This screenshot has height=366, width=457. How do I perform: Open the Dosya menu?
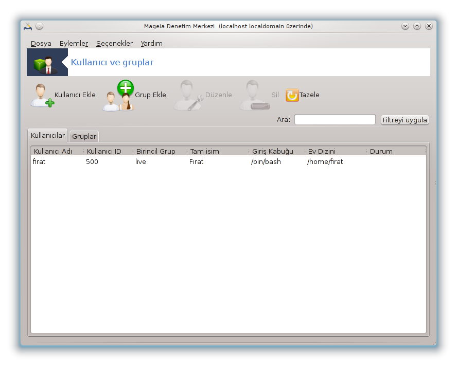point(41,43)
